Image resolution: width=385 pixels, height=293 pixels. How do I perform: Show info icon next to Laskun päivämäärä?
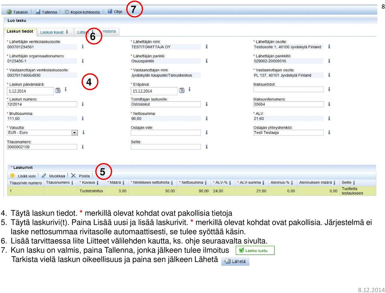tap(65, 89)
